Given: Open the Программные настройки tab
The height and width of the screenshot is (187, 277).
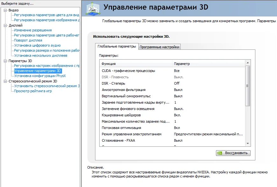Looking at the screenshot, I should coord(159,47).
